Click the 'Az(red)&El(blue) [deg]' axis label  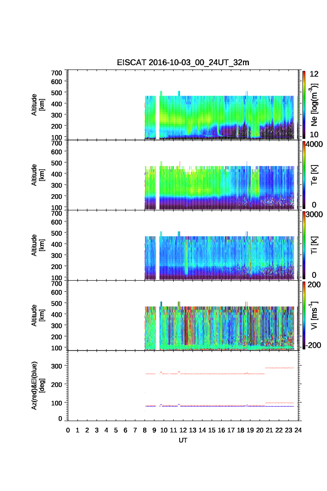[x=37, y=386]
